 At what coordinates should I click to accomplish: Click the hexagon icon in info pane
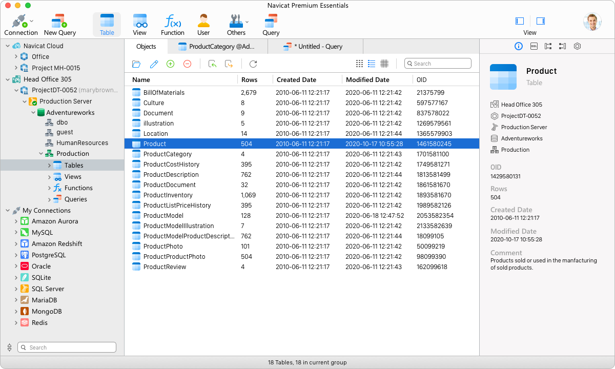pyautogui.click(x=578, y=46)
